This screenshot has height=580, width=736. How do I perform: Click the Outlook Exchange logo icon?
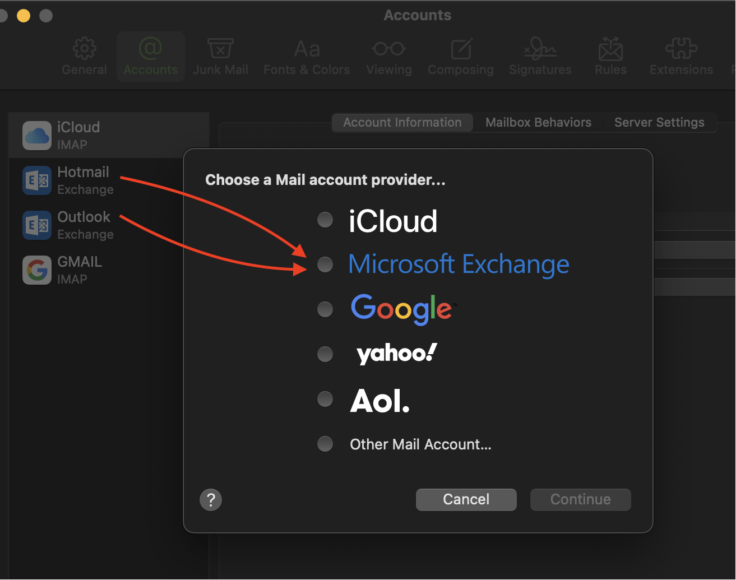pos(37,225)
